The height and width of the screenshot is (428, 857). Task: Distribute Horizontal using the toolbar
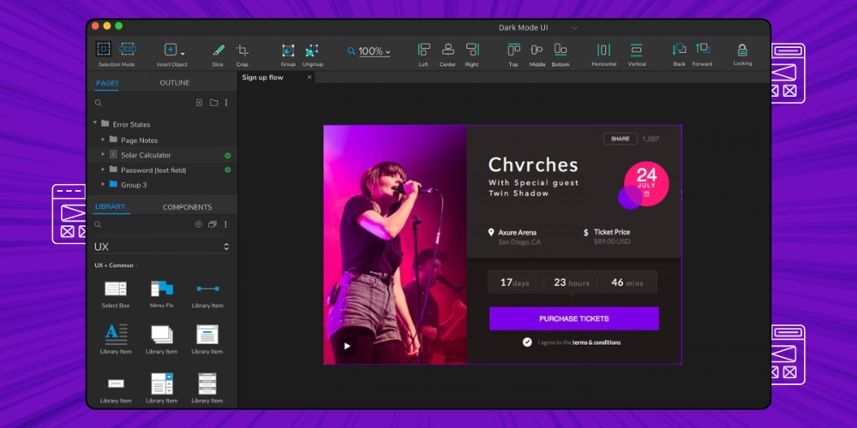(603, 50)
